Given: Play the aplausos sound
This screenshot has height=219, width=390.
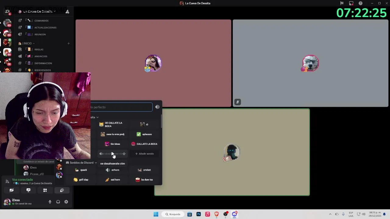Looking at the screenshot, I should click(144, 134).
